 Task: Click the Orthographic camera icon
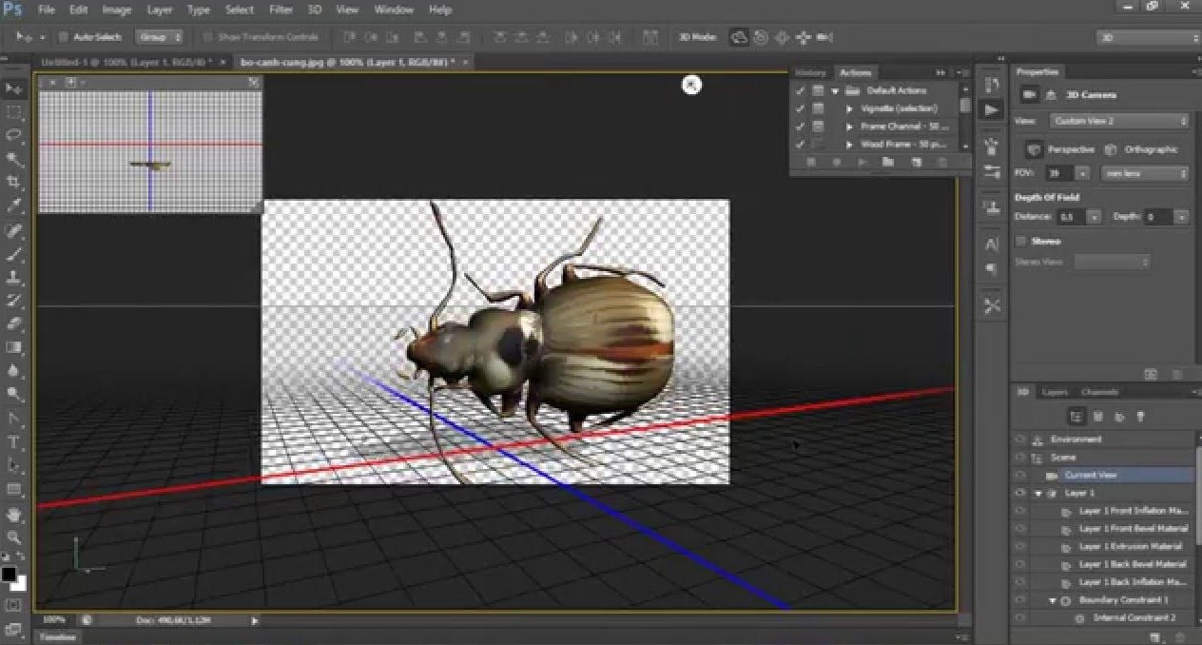coord(1111,150)
